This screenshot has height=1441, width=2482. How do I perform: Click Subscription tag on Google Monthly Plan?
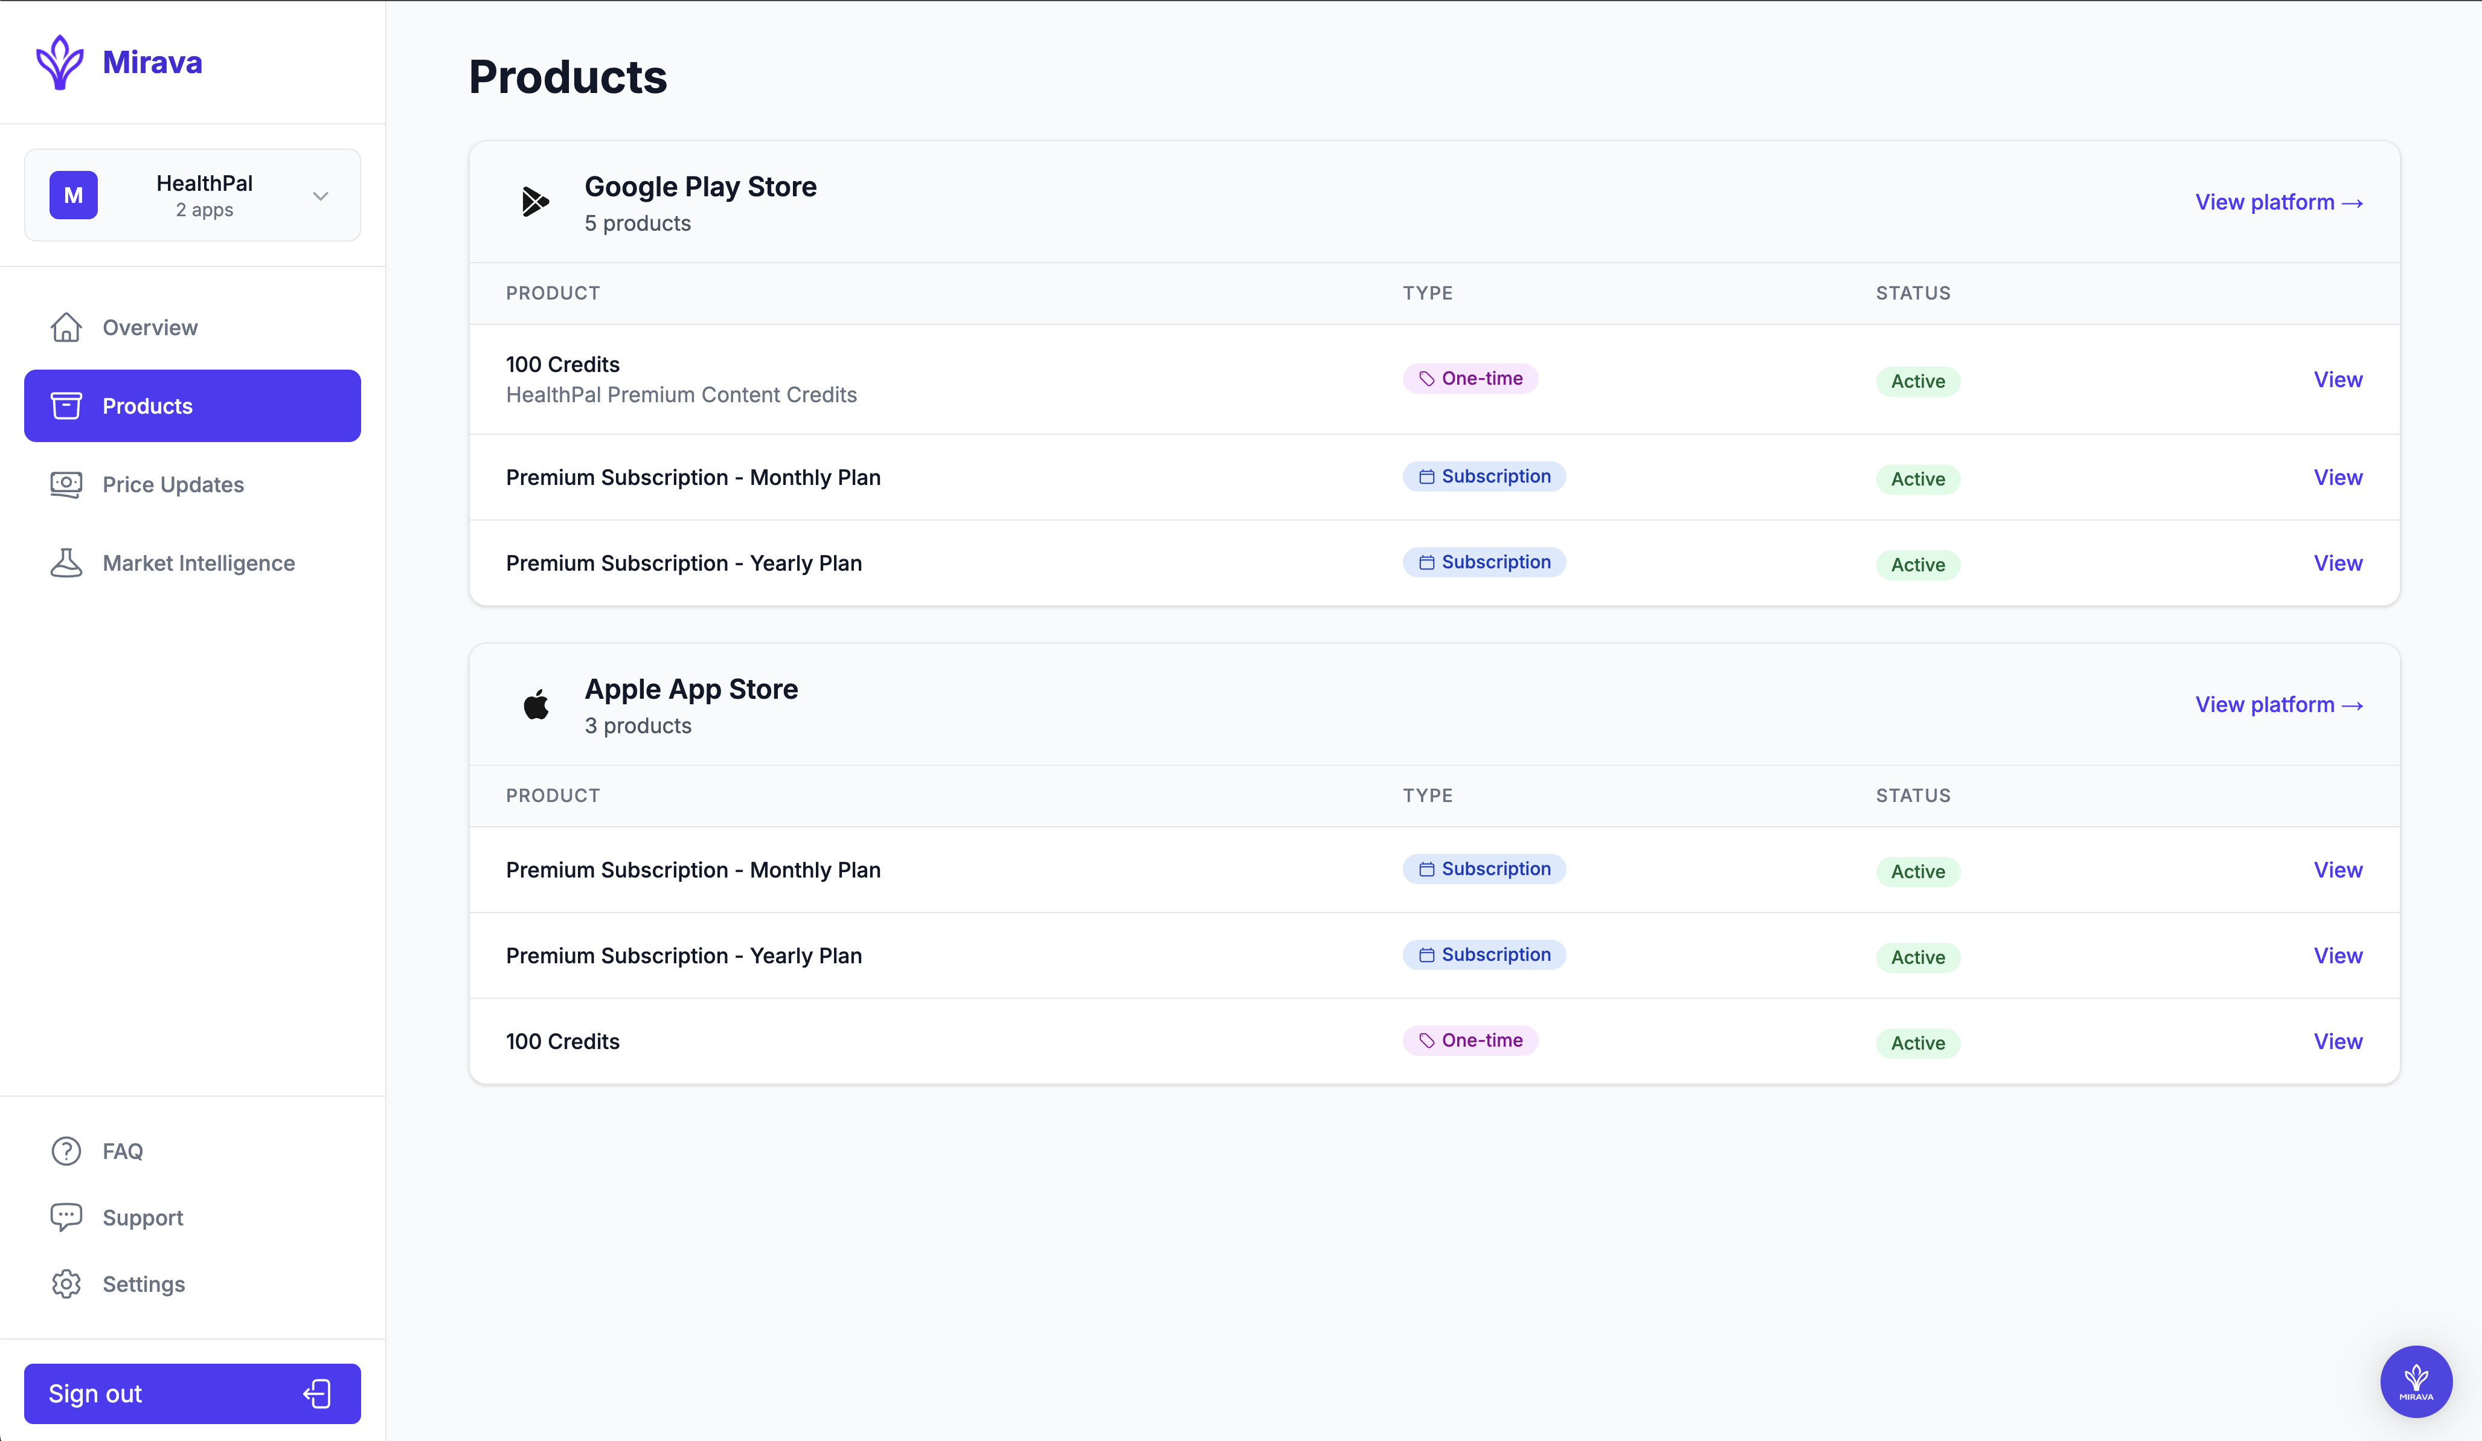1484,477
